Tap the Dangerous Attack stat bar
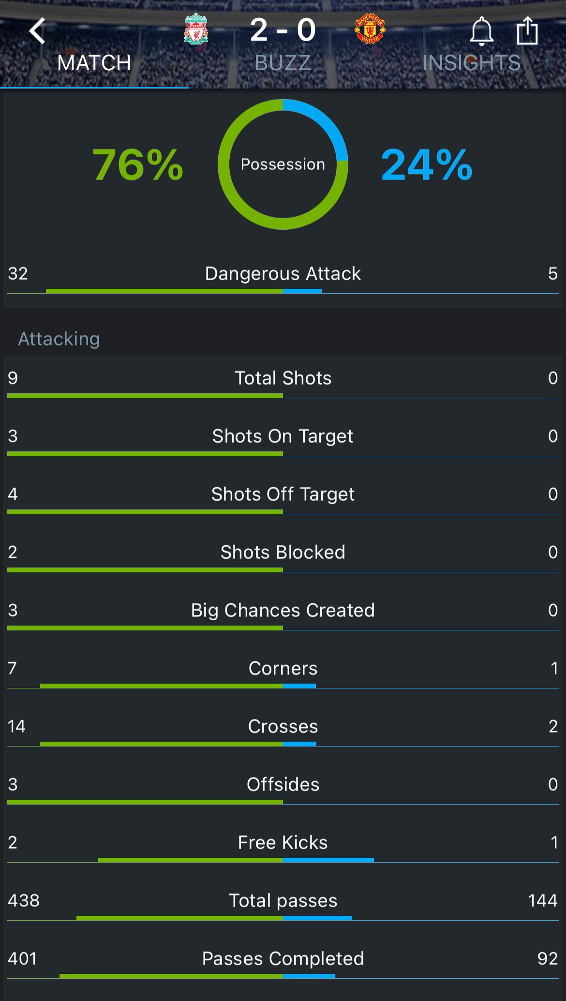The image size is (566, 1001). point(283,291)
